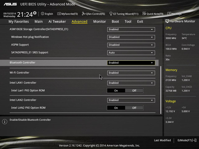Open Windows Hot-plug Notification dropdown
Viewport: 199px width, 149px height.
131,37
